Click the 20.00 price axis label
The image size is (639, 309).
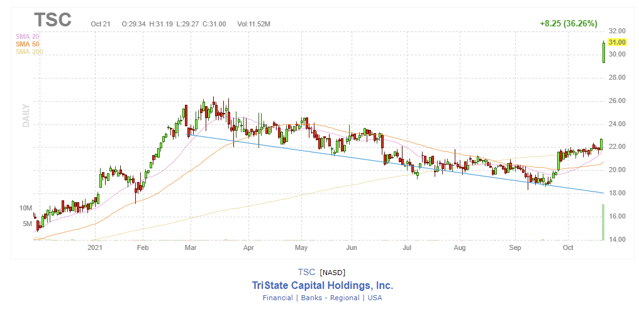point(617,170)
